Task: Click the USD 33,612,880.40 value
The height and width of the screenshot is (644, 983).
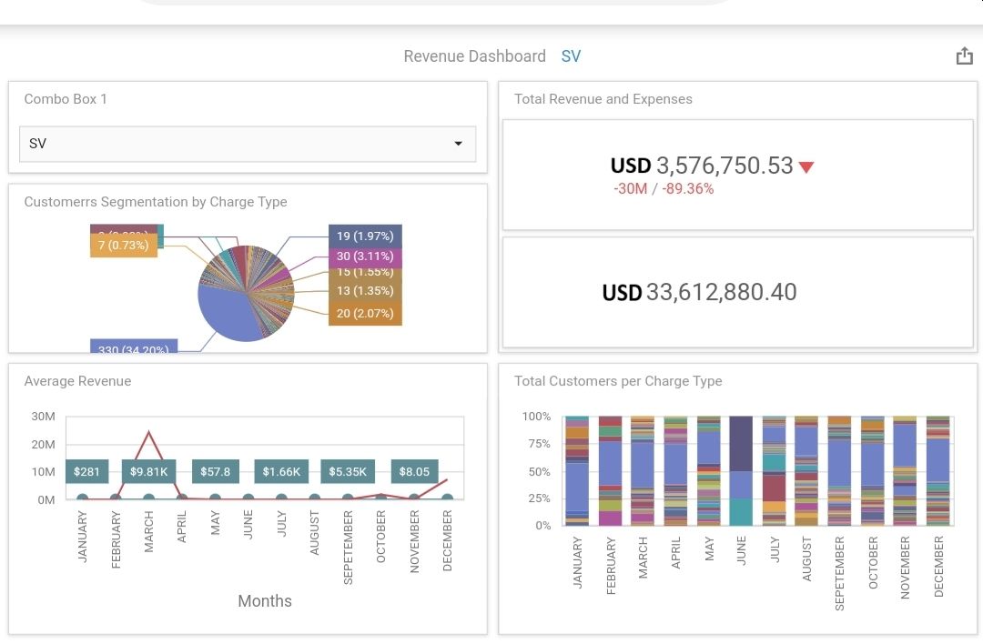Action: point(699,292)
